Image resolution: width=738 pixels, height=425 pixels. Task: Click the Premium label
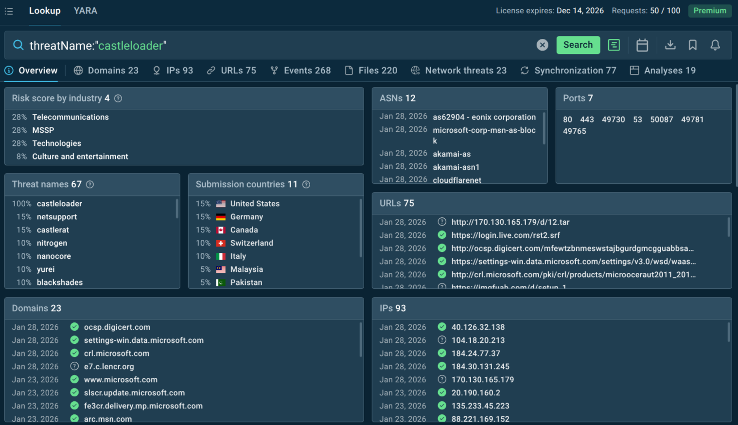pyautogui.click(x=710, y=11)
